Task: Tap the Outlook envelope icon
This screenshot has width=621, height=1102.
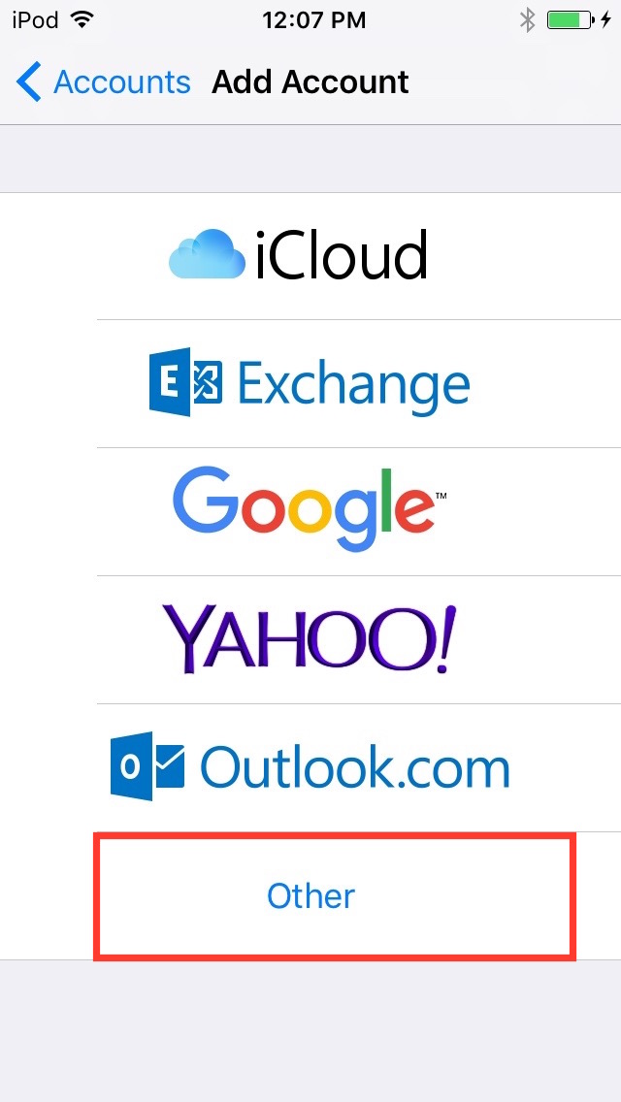Action: pyautogui.click(x=147, y=766)
